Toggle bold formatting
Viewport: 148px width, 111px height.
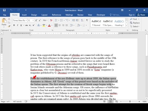(14, 25)
